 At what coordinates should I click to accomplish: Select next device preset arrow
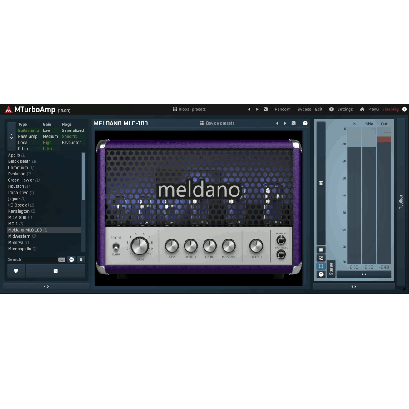point(285,123)
